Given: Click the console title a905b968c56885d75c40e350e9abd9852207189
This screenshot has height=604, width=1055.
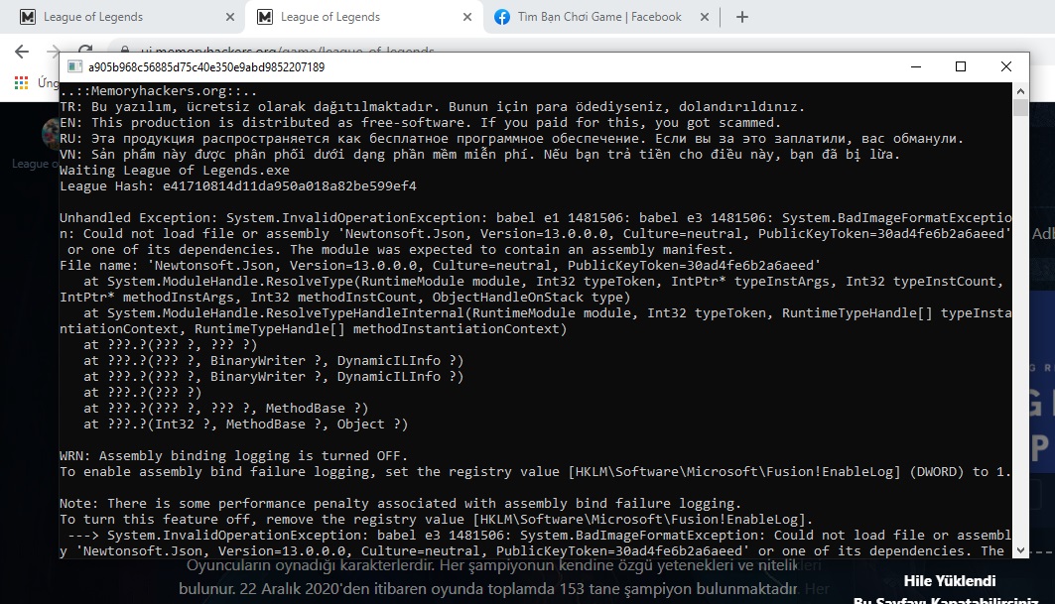Looking at the screenshot, I should (x=206, y=66).
